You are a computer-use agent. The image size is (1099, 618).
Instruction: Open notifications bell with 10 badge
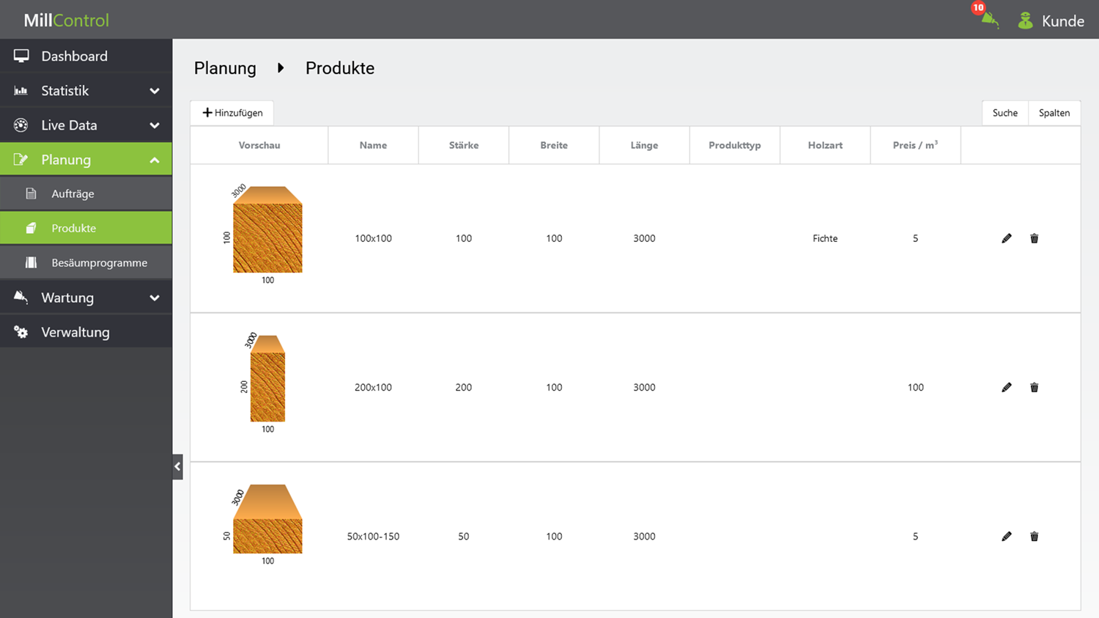[x=988, y=19]
